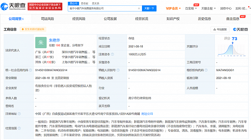Click the 1000万人民币 registered capital value
This screenshot has width=251, height=140.
(x=137, y=54)
